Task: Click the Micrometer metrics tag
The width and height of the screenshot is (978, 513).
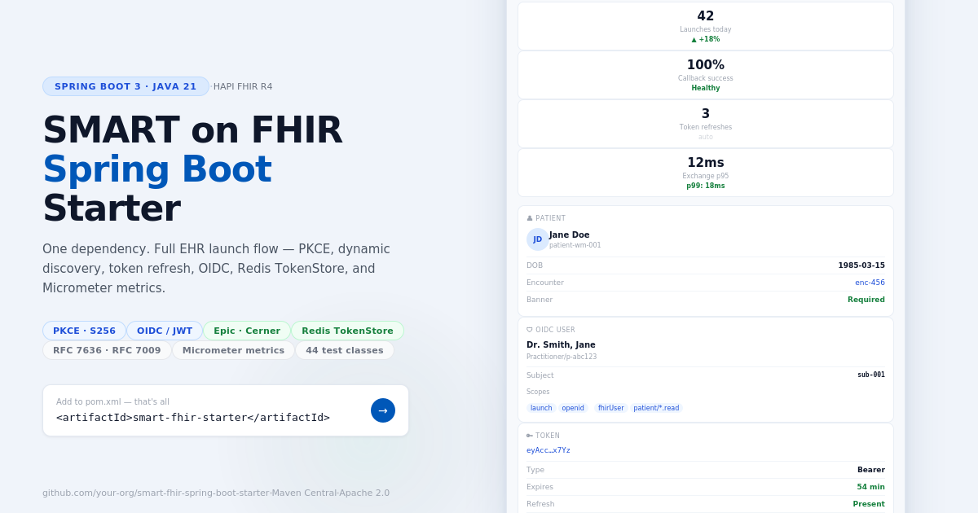Action: (x=233, y=350)
